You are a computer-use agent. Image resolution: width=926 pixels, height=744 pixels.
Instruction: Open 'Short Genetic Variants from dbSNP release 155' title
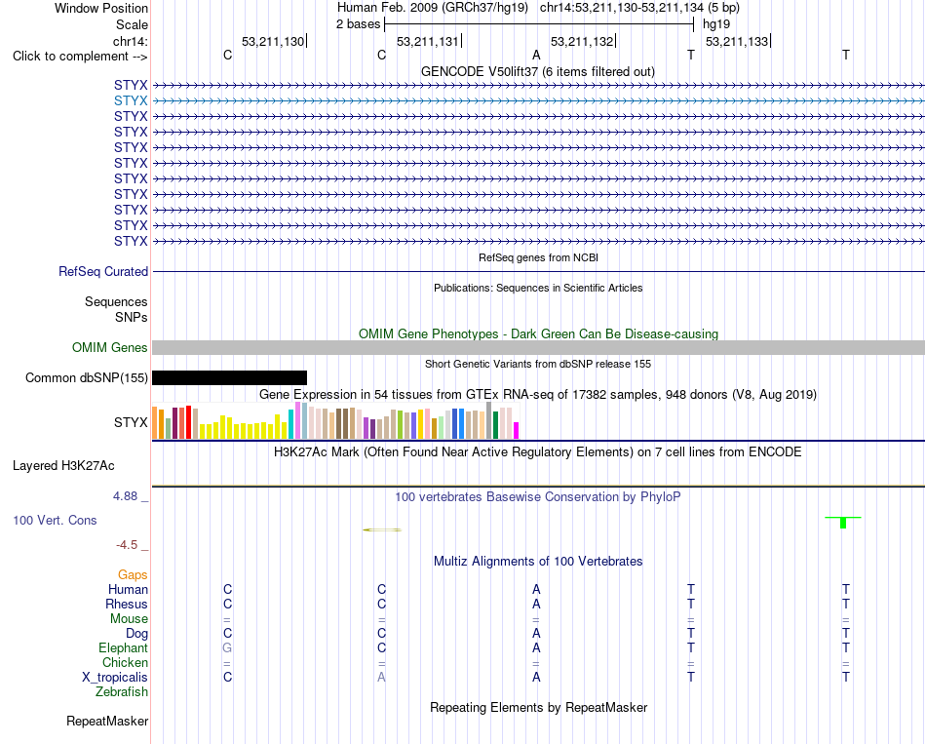pos(538,364)
